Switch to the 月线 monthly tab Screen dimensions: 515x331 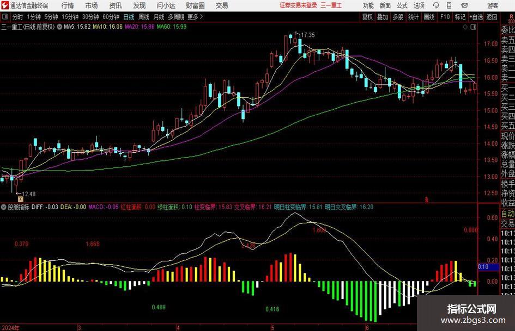click(x=159, y=17)
